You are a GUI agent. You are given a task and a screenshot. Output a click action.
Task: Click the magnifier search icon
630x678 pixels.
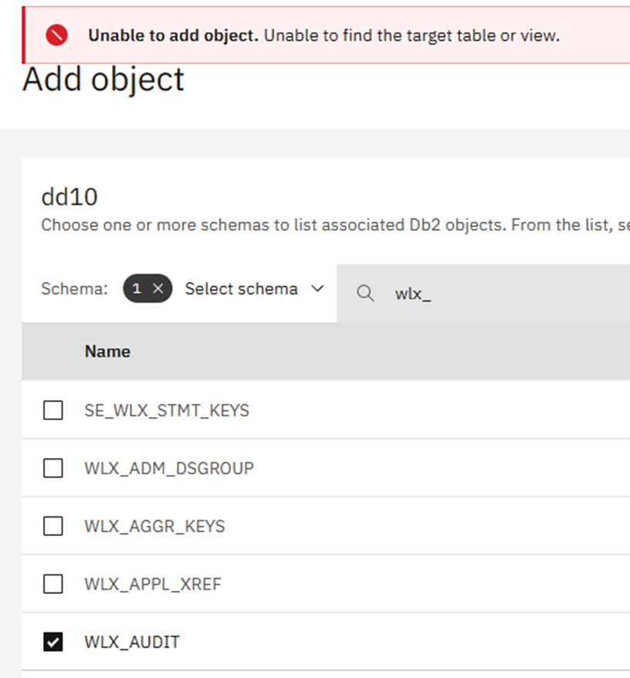[366, 293]
